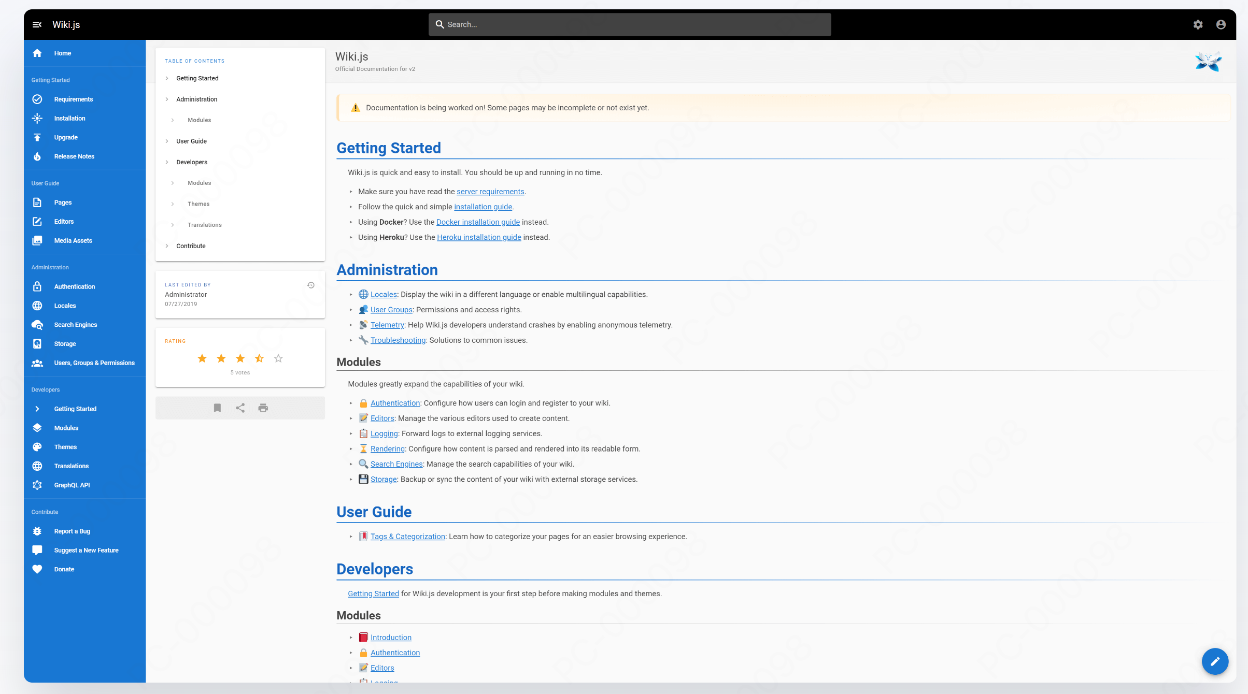The width and height of the screenshot is (1248, 694).
Task: Toggle the sidebar navigation menu icon
Action: [x=37, y=24]
